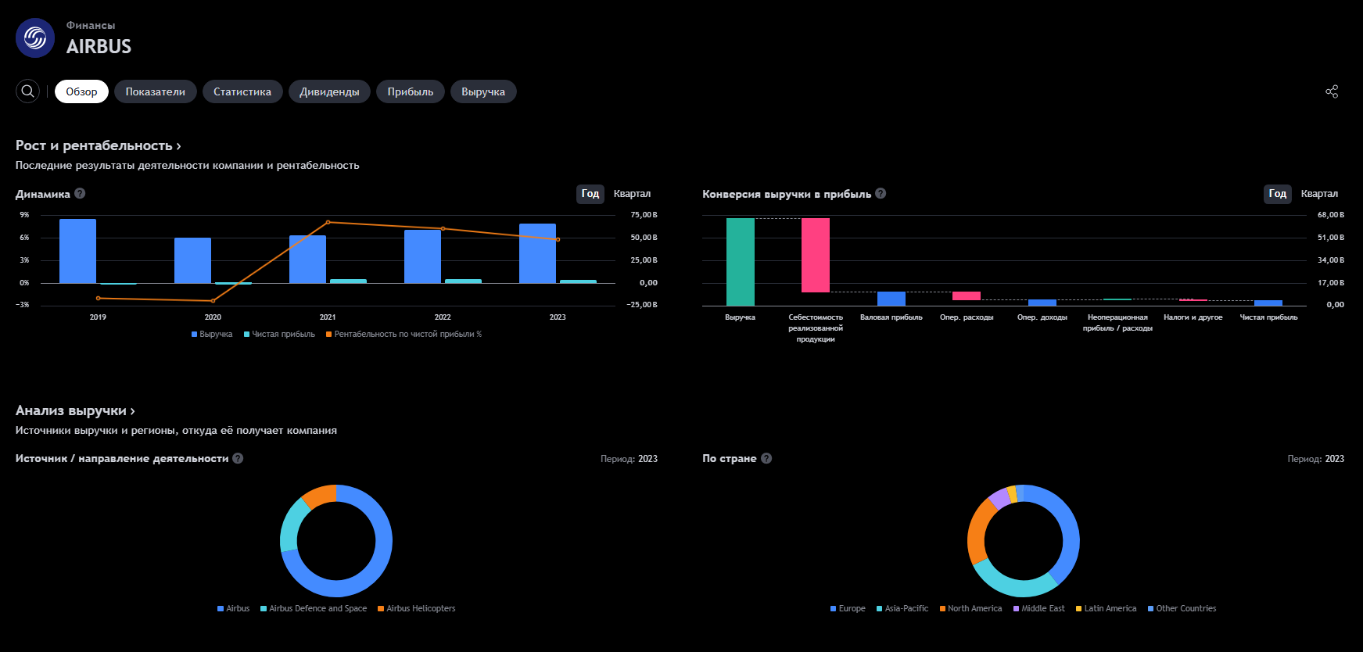Viewport: 1363px width, 652px height.
Task: Click the 2021 revenue bar
Action: [x=307, y=259]
